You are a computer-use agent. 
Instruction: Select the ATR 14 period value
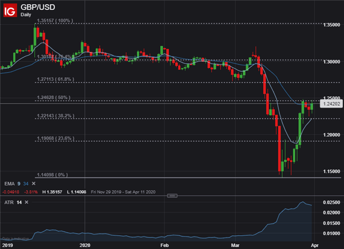[19, 202]
